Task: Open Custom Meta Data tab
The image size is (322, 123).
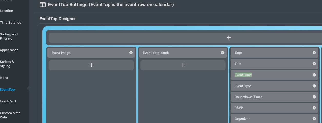Action: [x=10, y=115]
